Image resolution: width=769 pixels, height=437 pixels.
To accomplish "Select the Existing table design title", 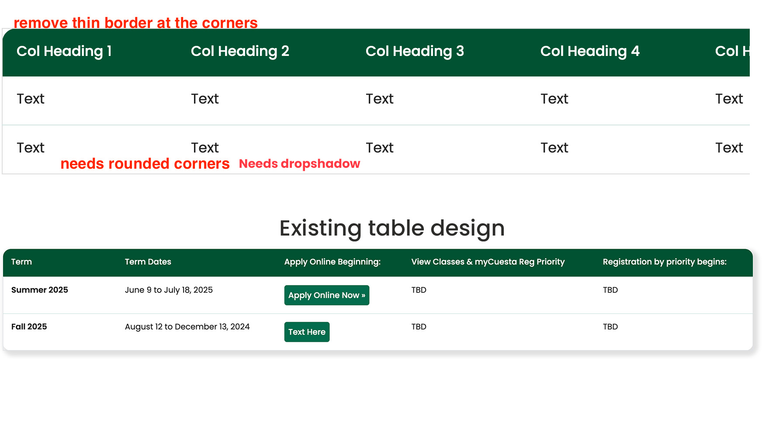I will (x=392, y=228).
